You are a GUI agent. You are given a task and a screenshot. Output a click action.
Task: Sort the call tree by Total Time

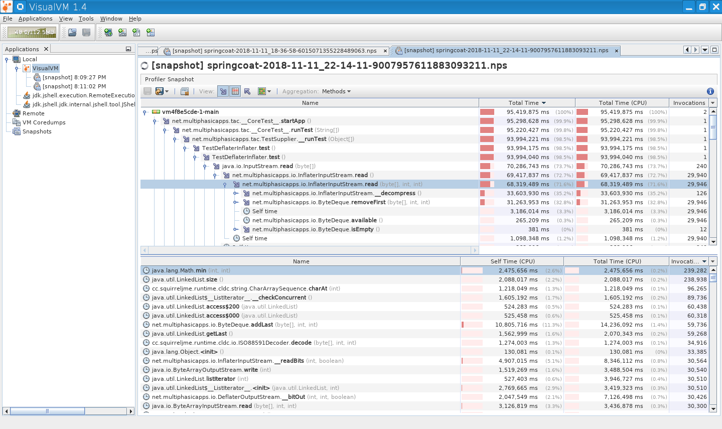[527, 103]
